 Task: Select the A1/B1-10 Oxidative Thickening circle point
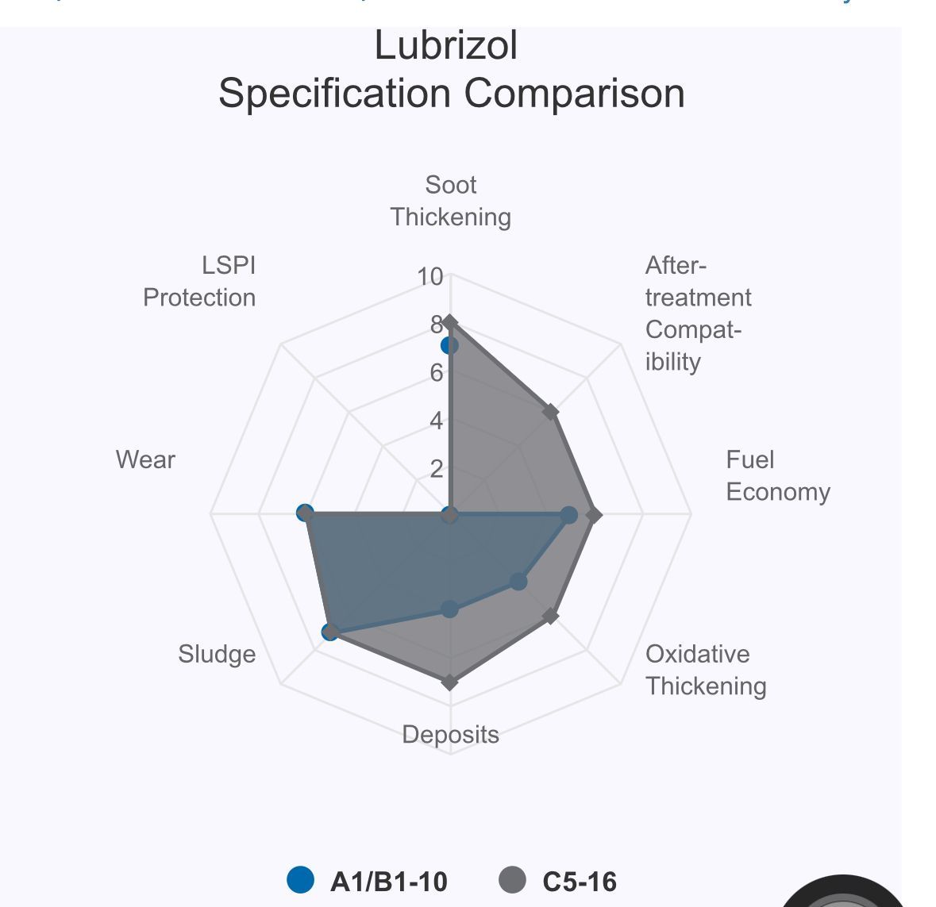pos(518,582)
